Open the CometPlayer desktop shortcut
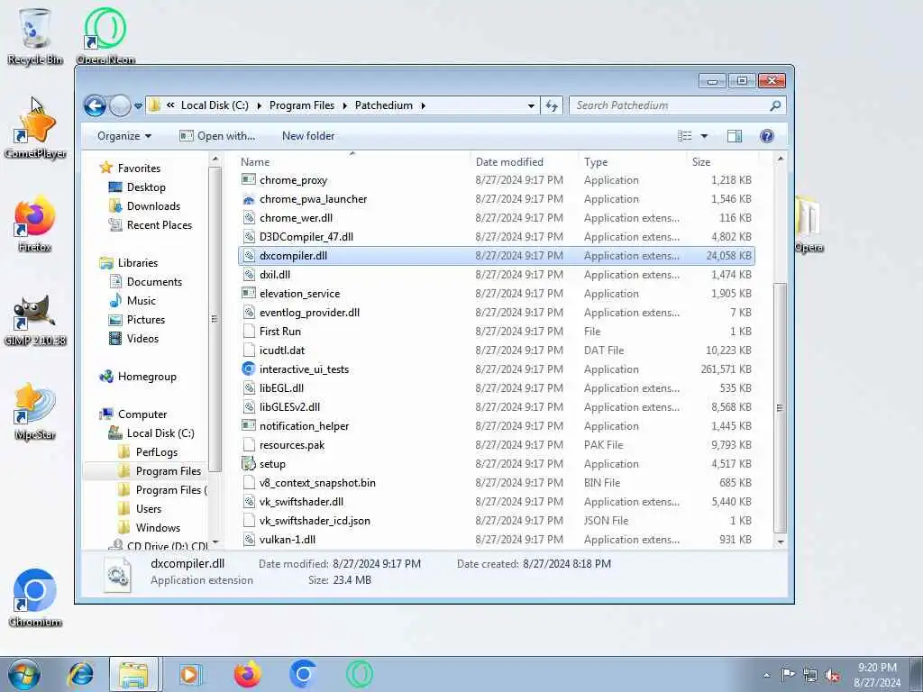Screen dimensions: 923x692 35,131
